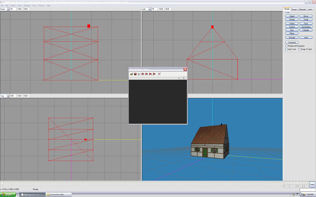Click the Front viewport field showing 78
The image size is (316, 197).
tap(13, 9)
